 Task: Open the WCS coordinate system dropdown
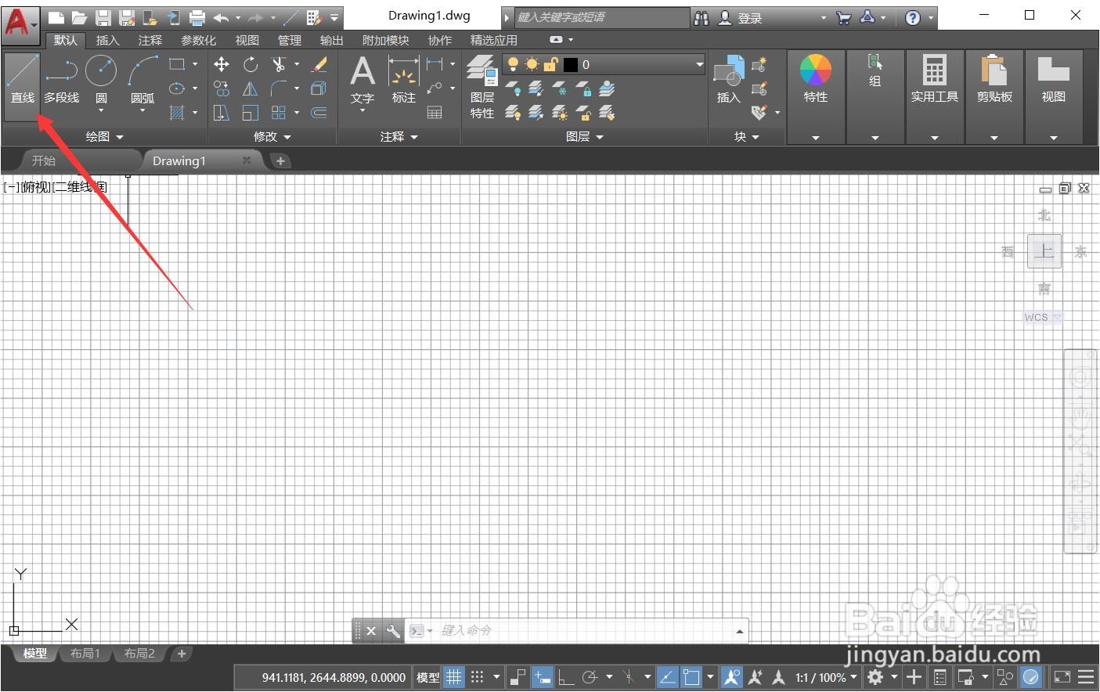coord(1043,317)
